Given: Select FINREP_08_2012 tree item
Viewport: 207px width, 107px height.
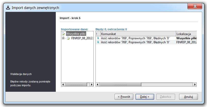Looking at the screenshot, I should coord(82,38).
